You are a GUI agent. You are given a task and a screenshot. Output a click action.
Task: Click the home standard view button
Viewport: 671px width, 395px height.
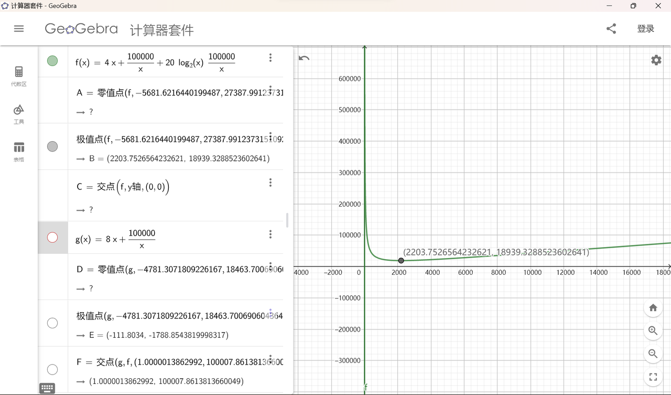653,308
